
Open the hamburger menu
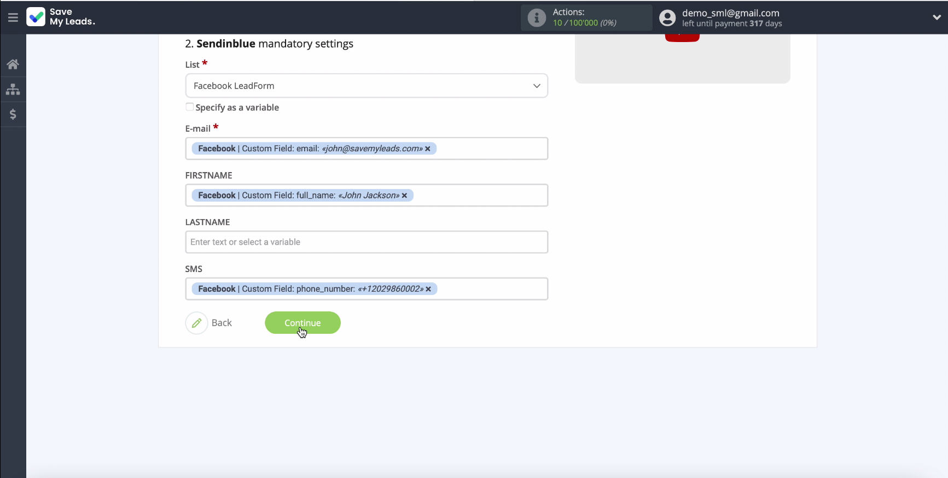(13, 17)
